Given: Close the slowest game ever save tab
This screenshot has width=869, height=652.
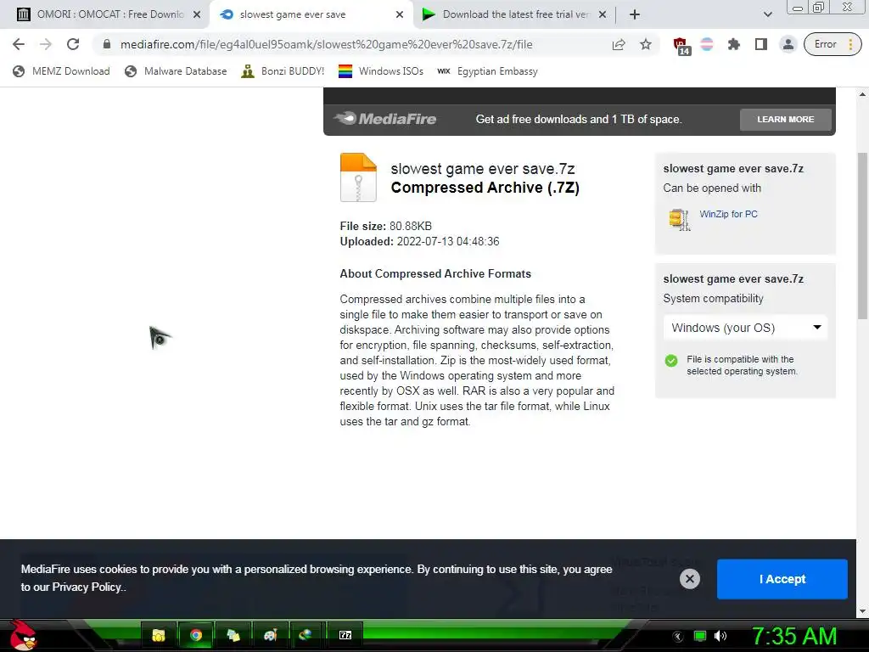Looking at the screenshot, I should (x=400, y=15).
